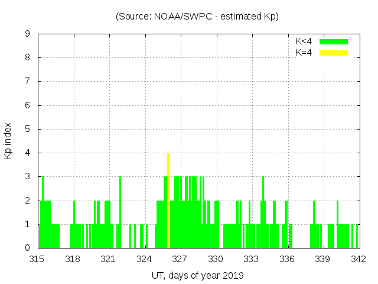Viewport: 378px width, 284px height.
Task: Click the K<4 legend text
Action: coord(304,41)
